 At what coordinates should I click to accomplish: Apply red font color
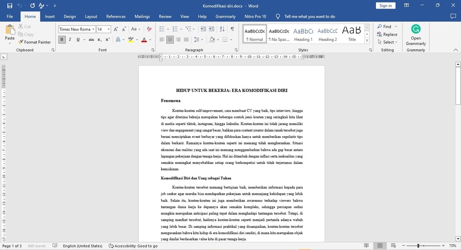tap(144, 39)
